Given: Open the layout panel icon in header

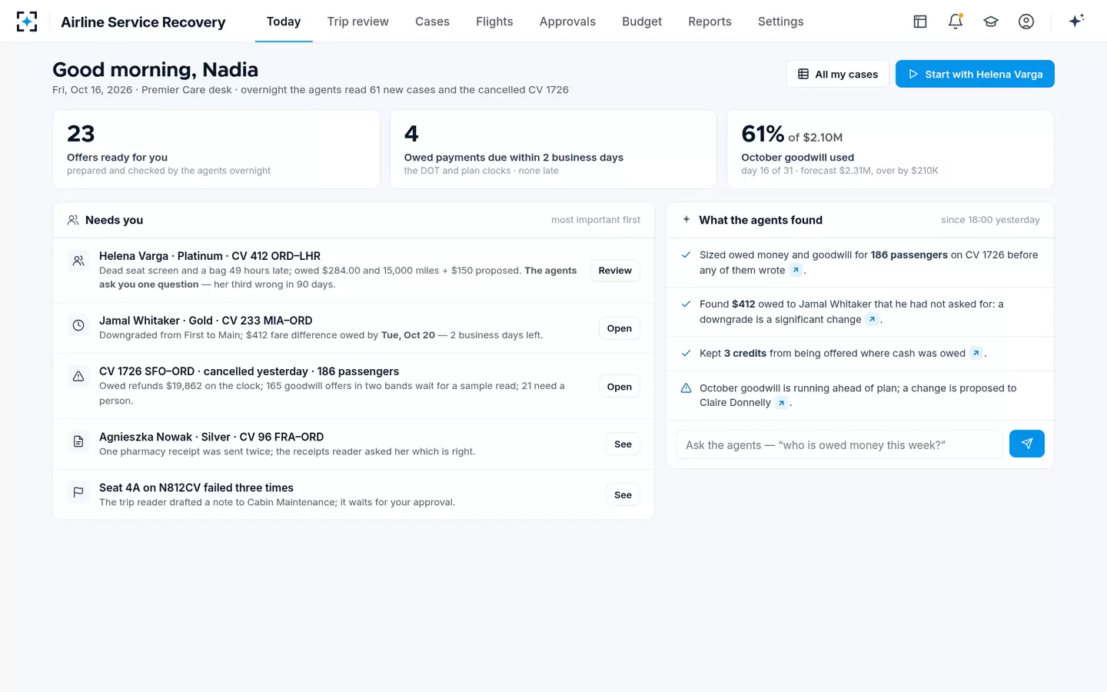Looking at the screenshot, I should [x=920, y=22].
